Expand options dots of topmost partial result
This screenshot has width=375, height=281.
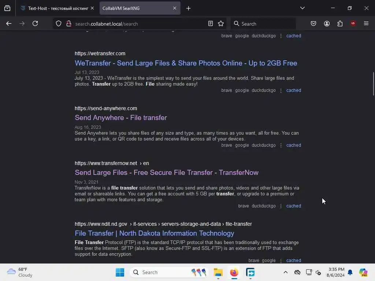point(281,36)
